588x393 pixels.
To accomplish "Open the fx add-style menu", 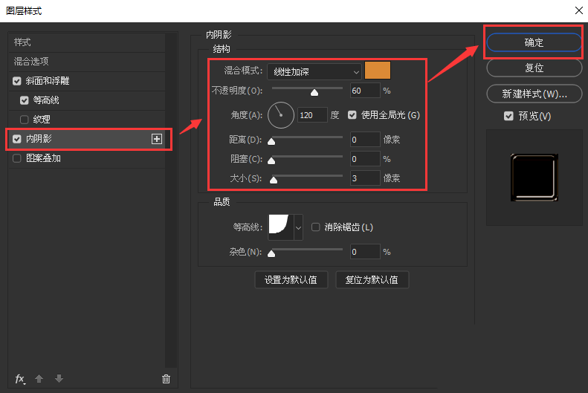I will (20, 379).
